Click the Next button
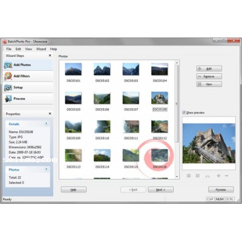The image size is (242, 242). [x=161, y=189]
